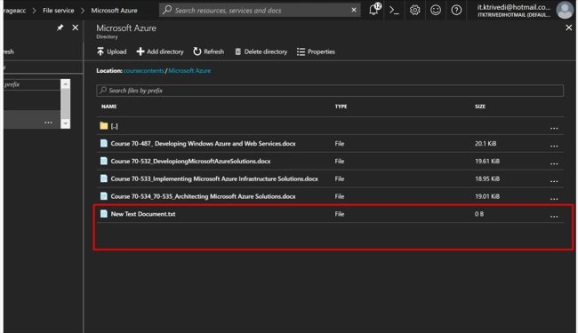The width and height of the screenshot is (578, 333).
Task: Open the help question mark icon
Action: click(456, 10)
